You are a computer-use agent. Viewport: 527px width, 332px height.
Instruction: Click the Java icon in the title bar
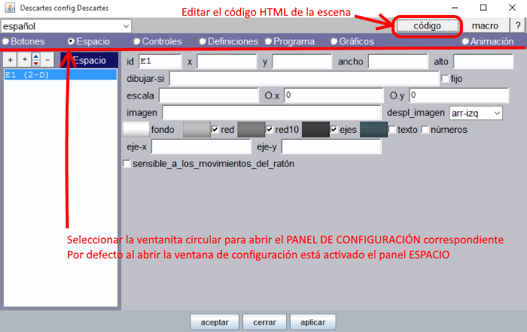pos(10,8)
